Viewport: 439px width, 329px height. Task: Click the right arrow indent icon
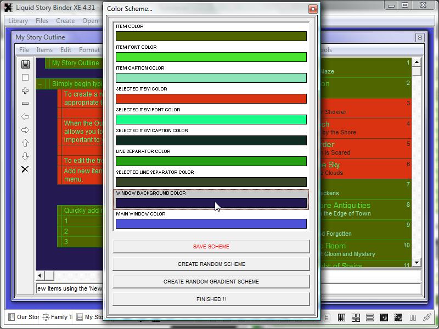point(25,130)
